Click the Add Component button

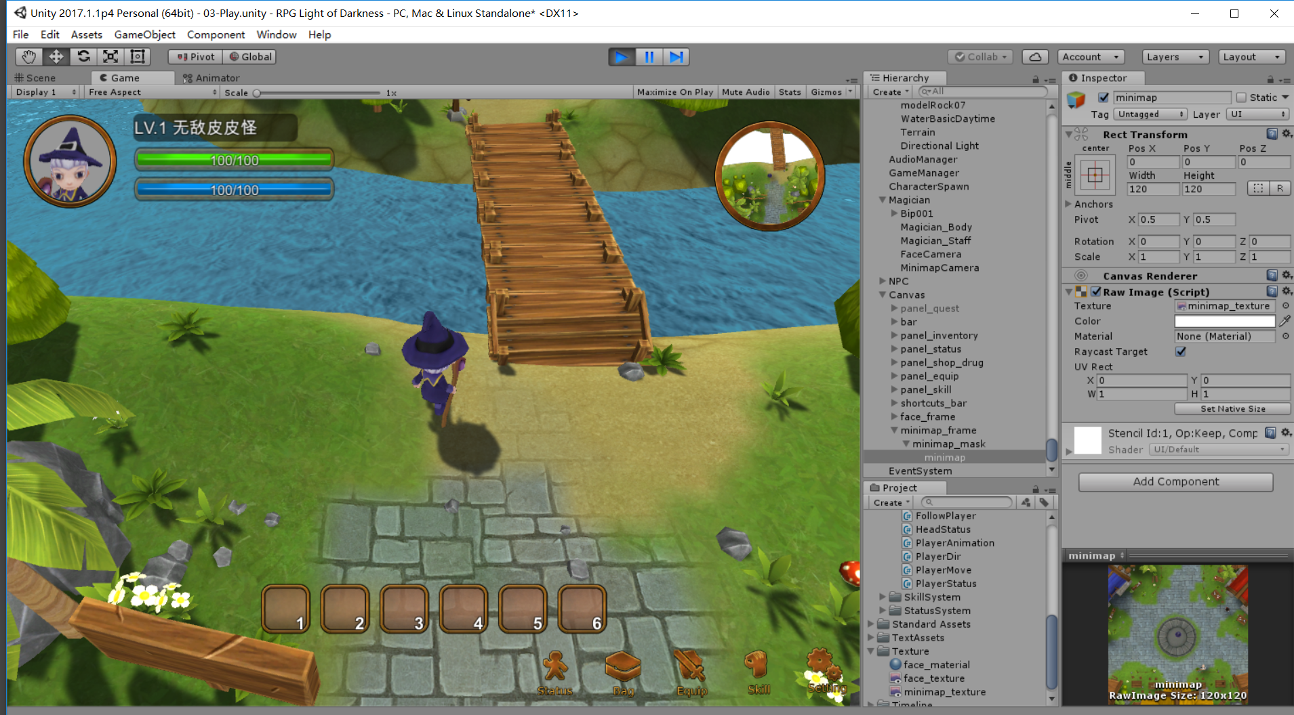pyautogui.click(x=1175, y=481)
